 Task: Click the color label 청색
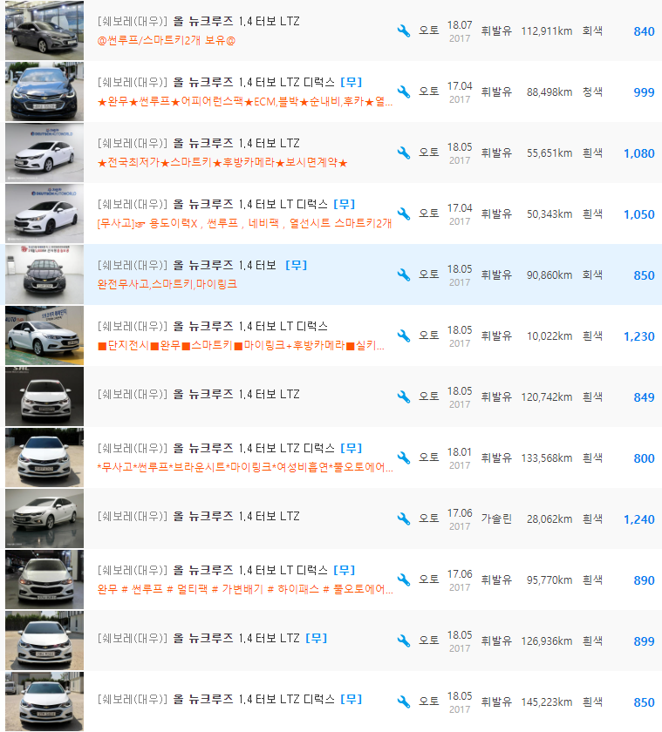(592, 92)
